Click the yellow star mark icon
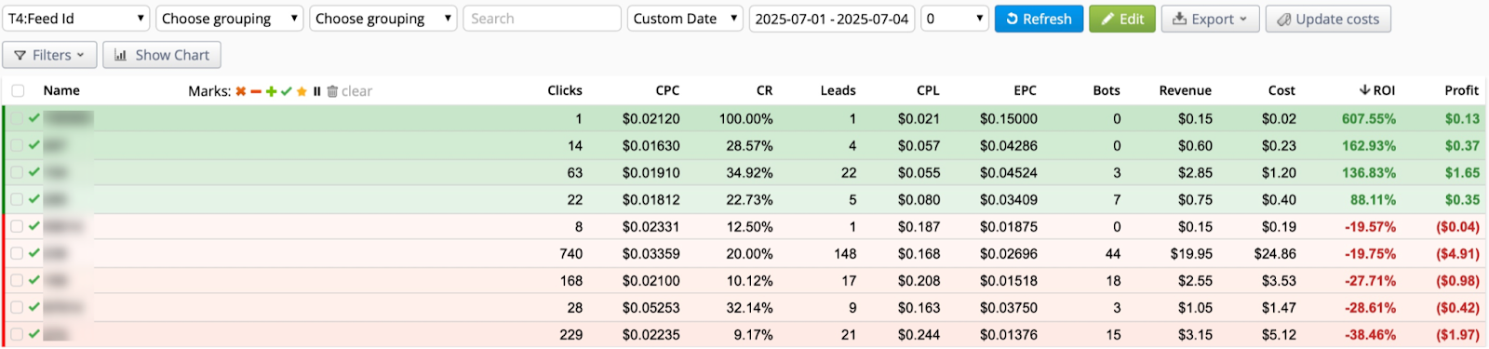 [302, 91]
